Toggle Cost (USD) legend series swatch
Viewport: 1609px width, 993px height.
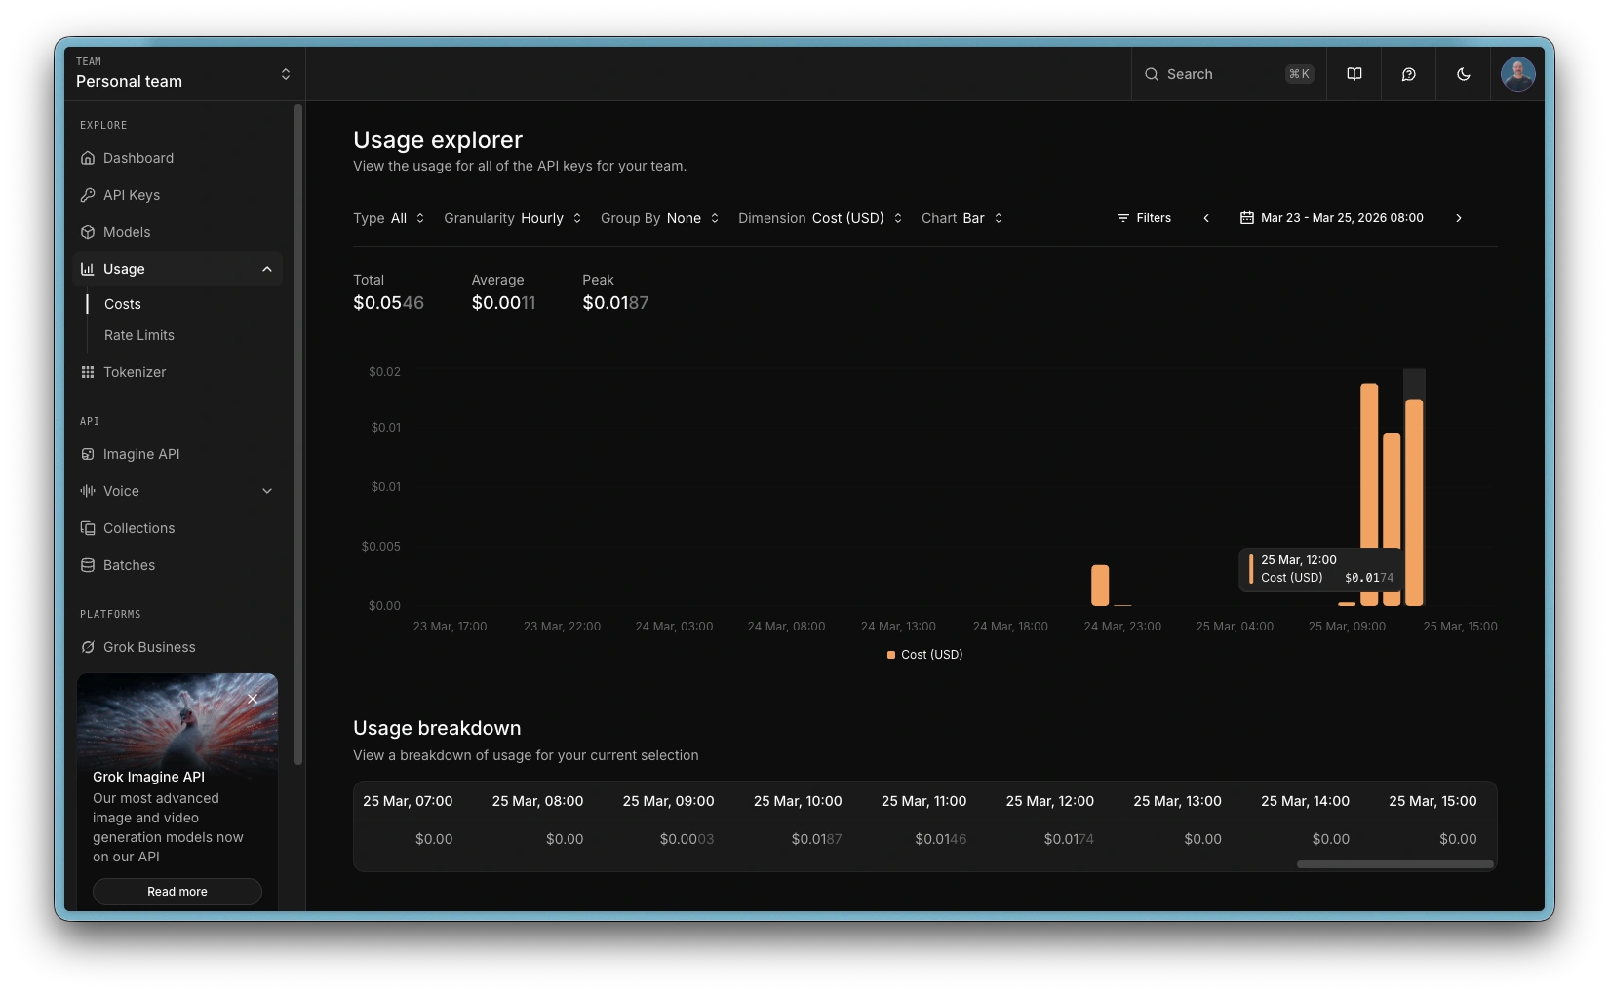pos(891,655)
